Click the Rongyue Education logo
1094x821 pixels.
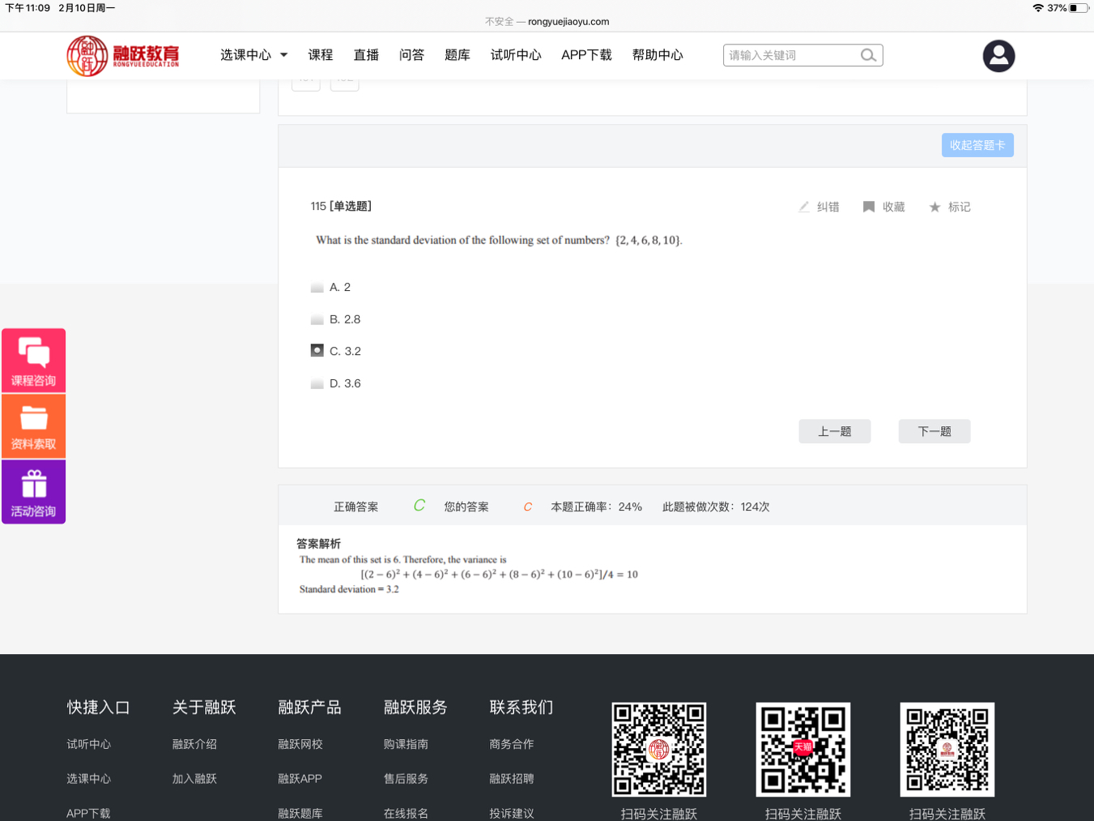point(123,56)
